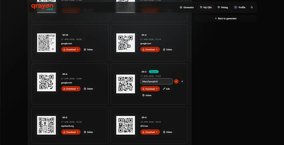Click google.com text on the 12:06 card

coord(66,83)
